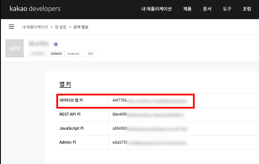The width and height of the screenshot is (259, 164).
Task: Click the JavaScript 키 label
Action: 71,128
